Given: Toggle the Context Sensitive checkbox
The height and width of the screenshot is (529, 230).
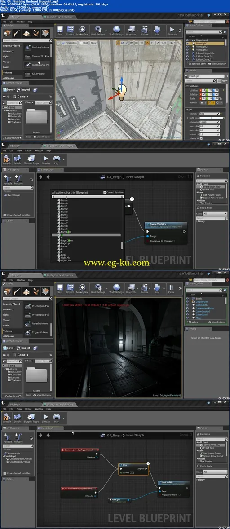Looking at the screenshot, I should 105,192.
